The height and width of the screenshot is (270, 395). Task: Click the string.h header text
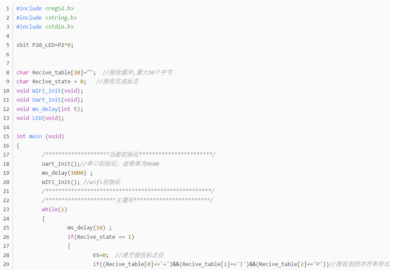(61, 18)
